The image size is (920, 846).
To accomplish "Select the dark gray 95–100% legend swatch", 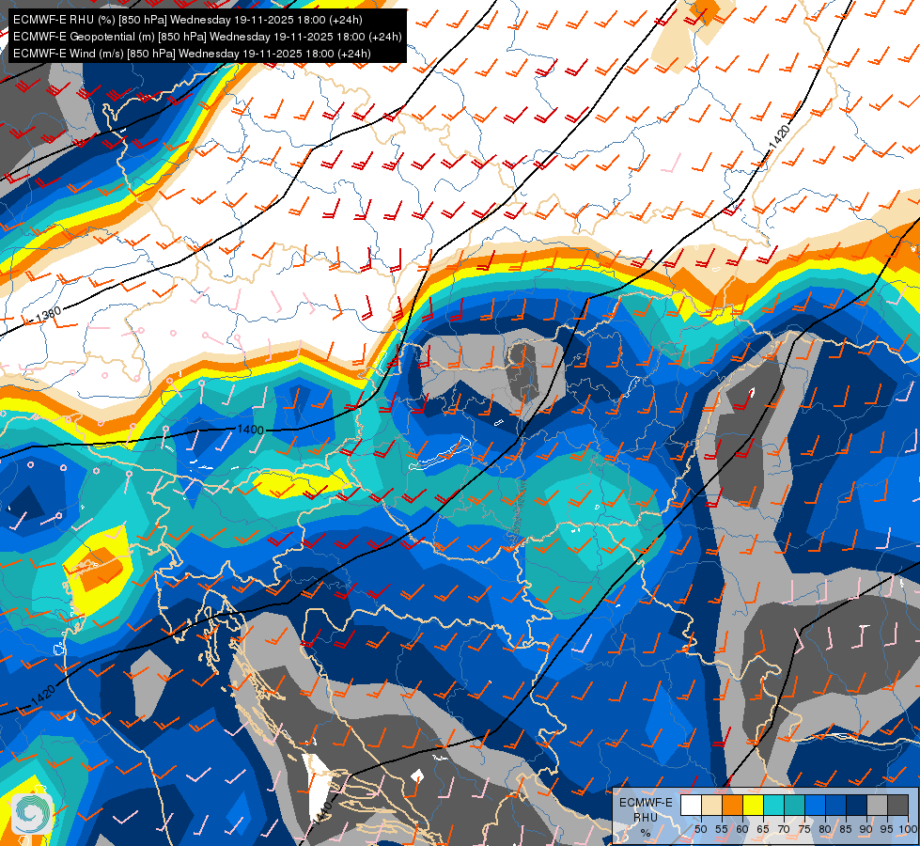I will coord(898,805).
